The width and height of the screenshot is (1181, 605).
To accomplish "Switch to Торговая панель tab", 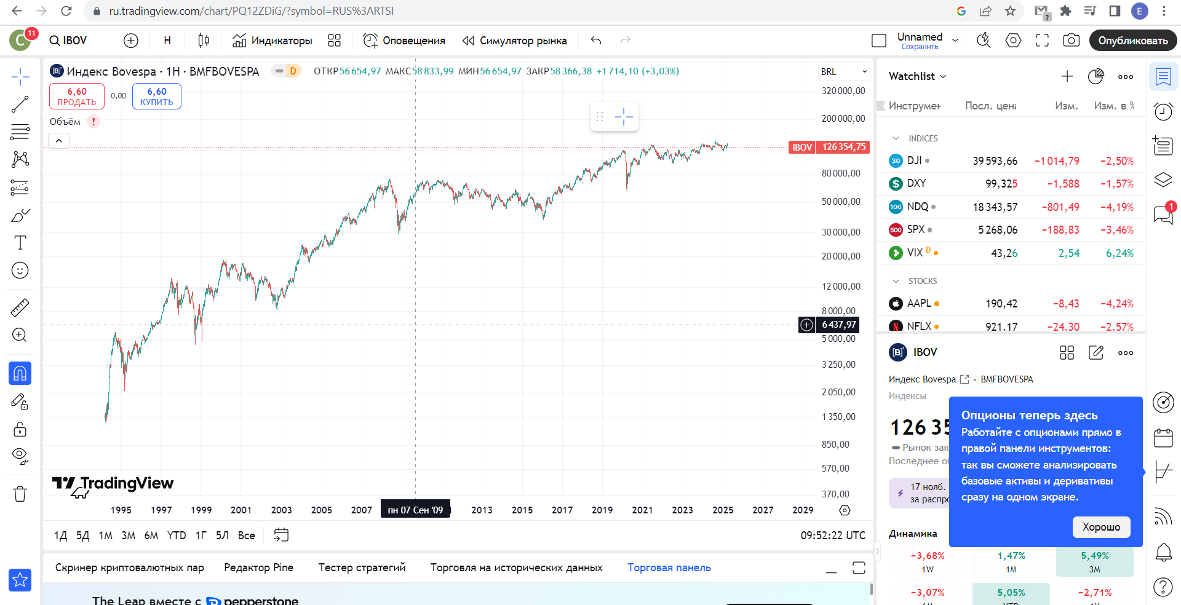I will pyautogui.click(x=669, y=567).
